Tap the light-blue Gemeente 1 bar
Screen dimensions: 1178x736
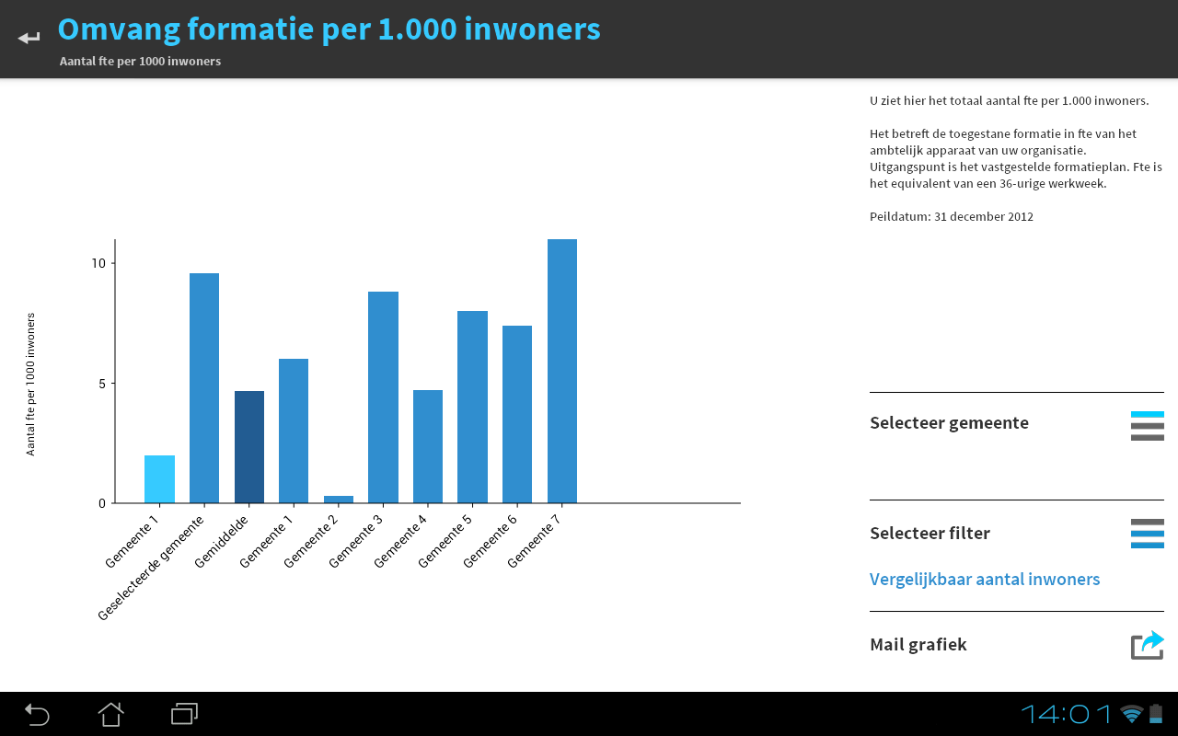tap(159, 479)
